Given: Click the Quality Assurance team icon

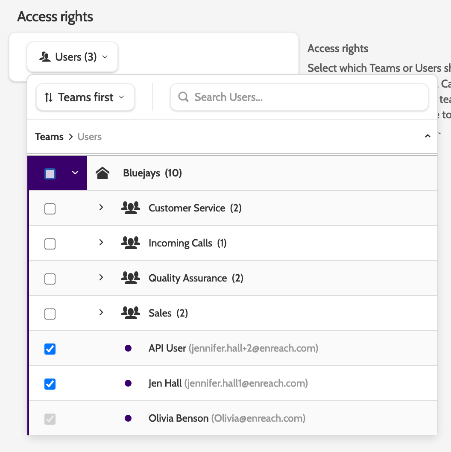Looking at the screenshot, I should [130, 278].
